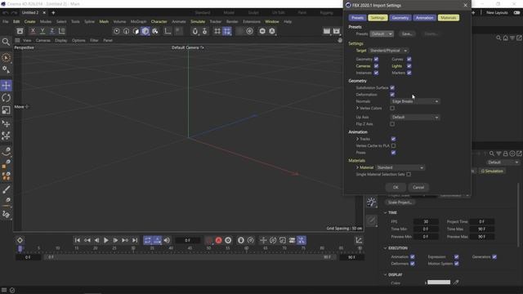Image resolution: width=523 pixels, height=294 pixels.
Task: Go to end of timeline
Action: click(x=135, y=240)
